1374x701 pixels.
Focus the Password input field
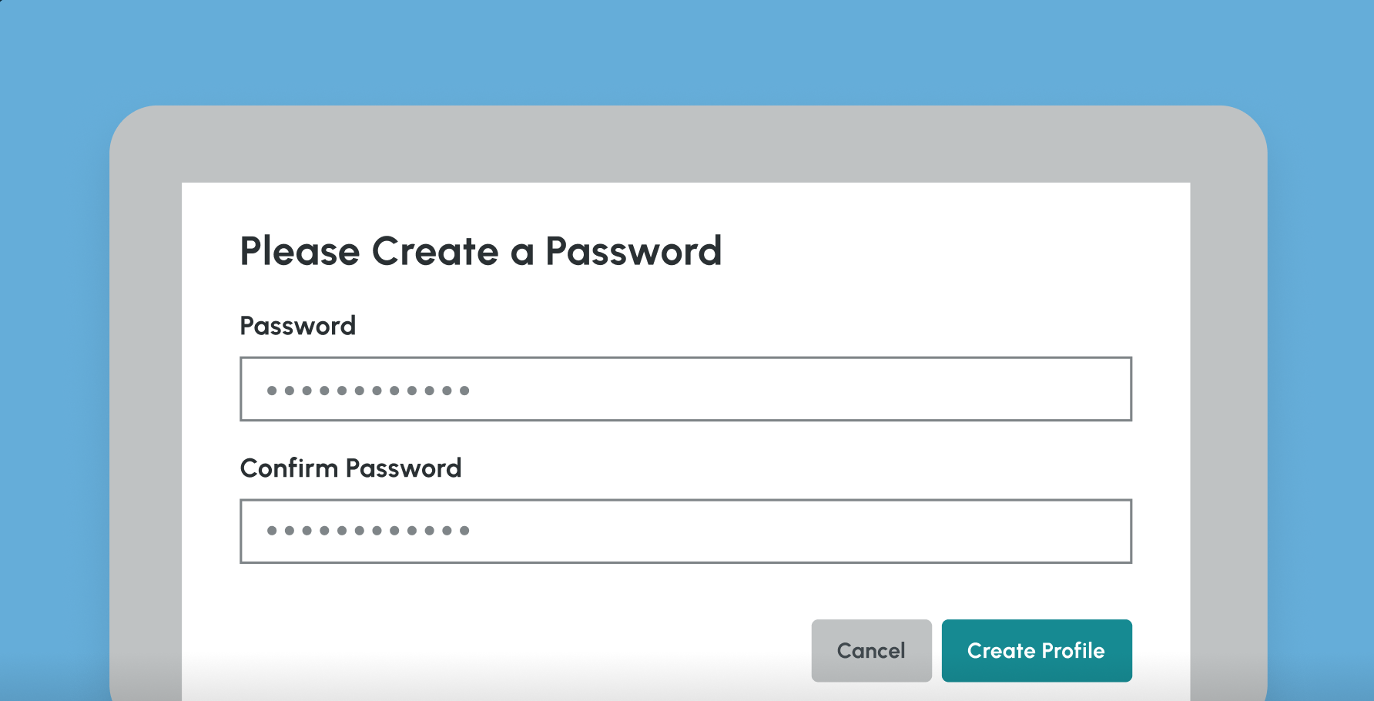685,389
